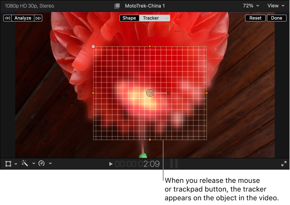Image resolution: width=290 pixels, height=205 pixels.
Task: Switch to the Shape tab
Action: tap(129, 18)
